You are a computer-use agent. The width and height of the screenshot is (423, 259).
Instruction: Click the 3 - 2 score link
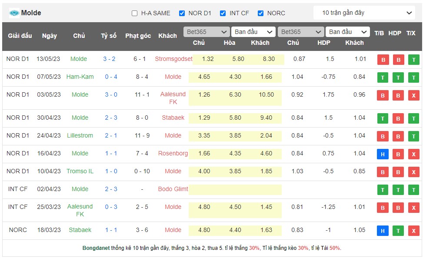109,59
